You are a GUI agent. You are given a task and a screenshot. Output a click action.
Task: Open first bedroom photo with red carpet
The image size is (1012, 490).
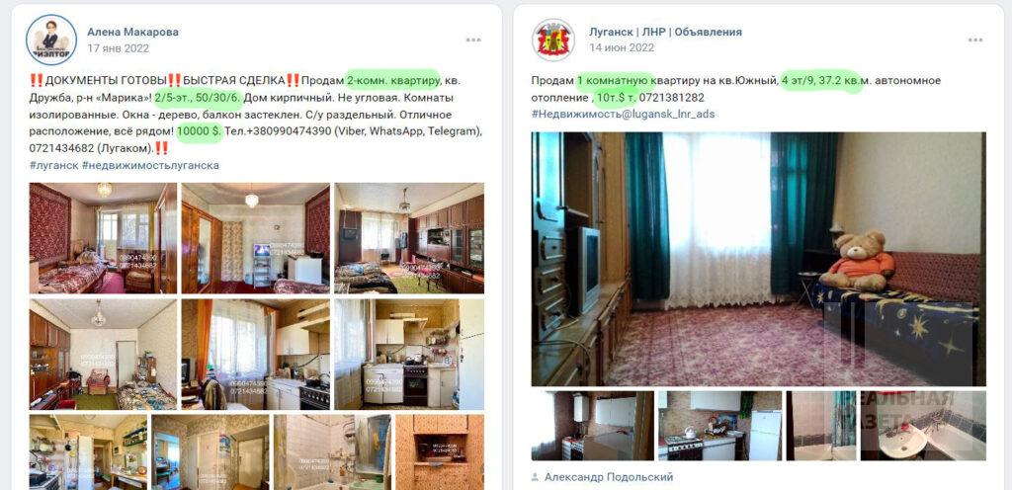pos(103,238)
